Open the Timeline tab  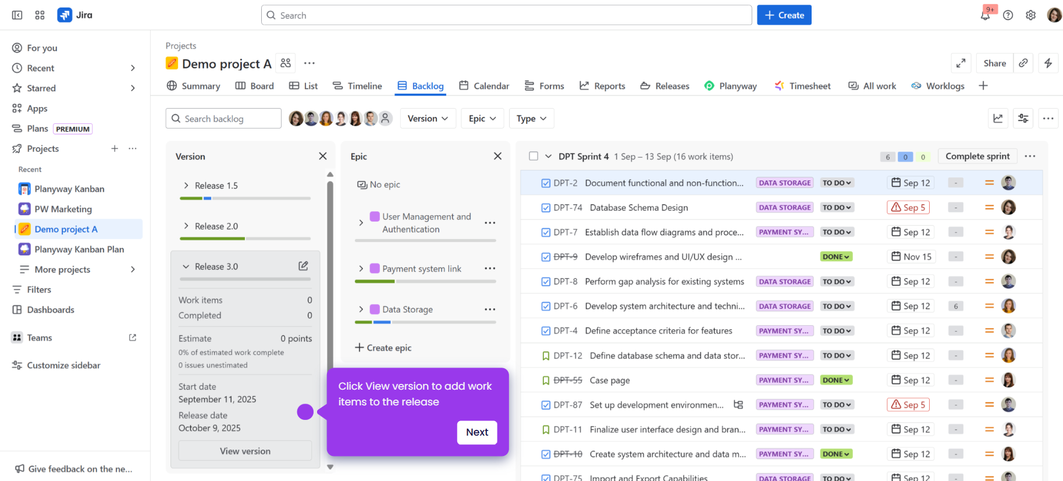coord(358,85)
